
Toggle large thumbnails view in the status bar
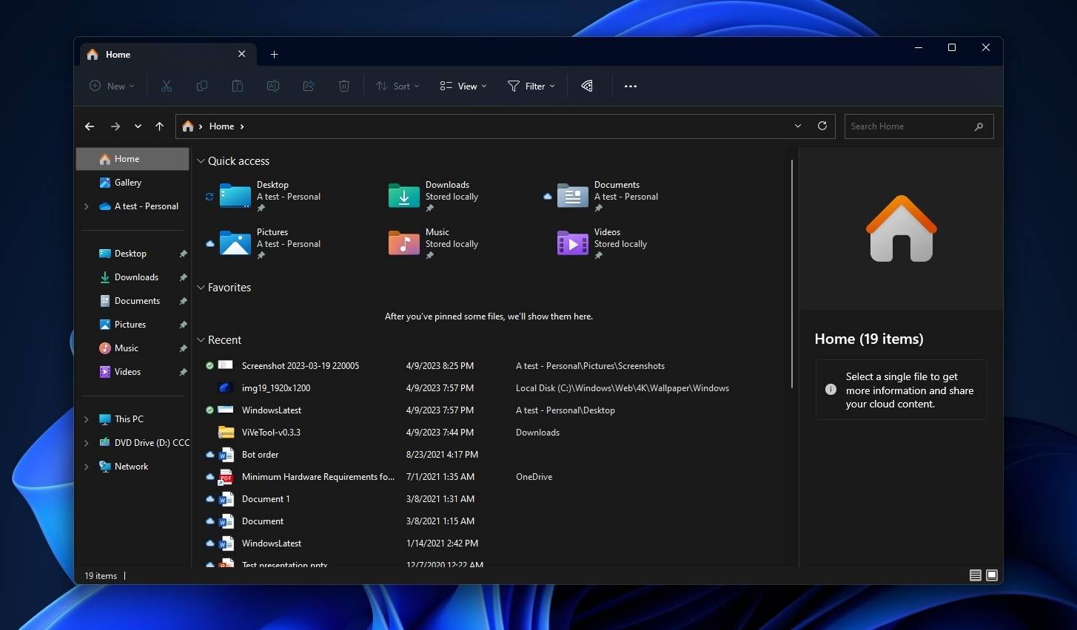[x=992, y=575]
